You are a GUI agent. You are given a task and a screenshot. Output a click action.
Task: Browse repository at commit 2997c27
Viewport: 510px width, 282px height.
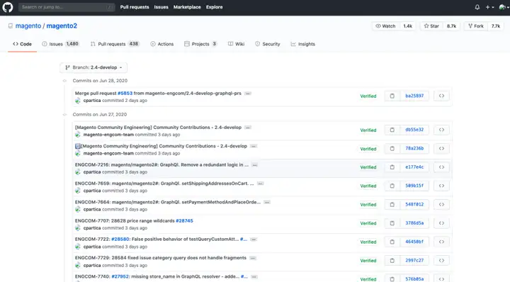(x=441, y=261)
